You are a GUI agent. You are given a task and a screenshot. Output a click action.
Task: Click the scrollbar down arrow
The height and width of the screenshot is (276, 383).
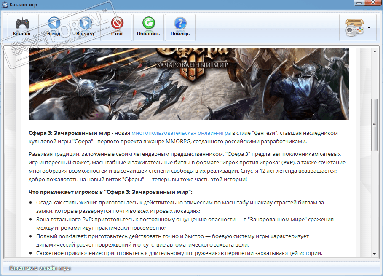tap(375, 254)
